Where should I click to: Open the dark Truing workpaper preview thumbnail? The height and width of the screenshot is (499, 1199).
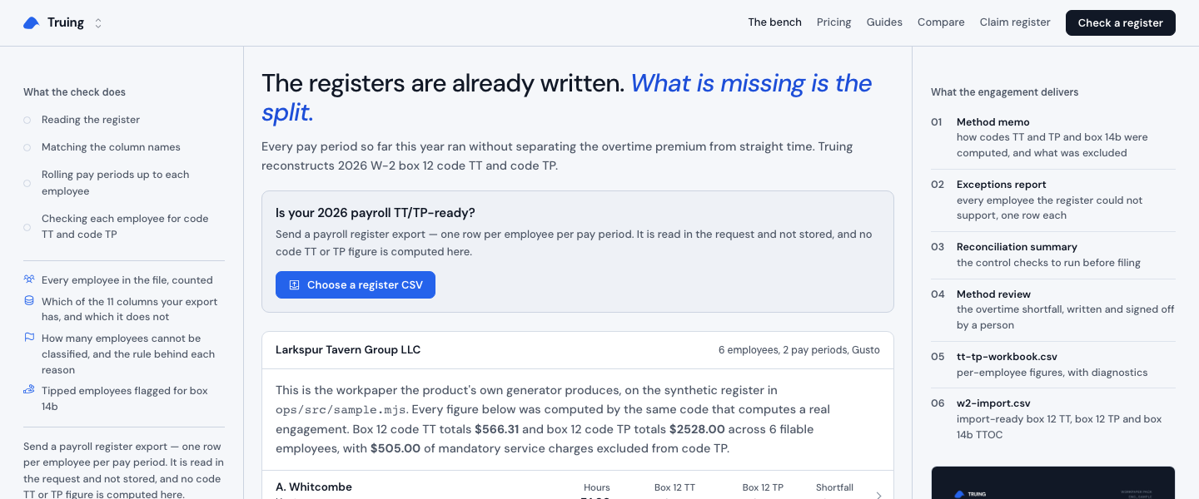(1053, 482)
